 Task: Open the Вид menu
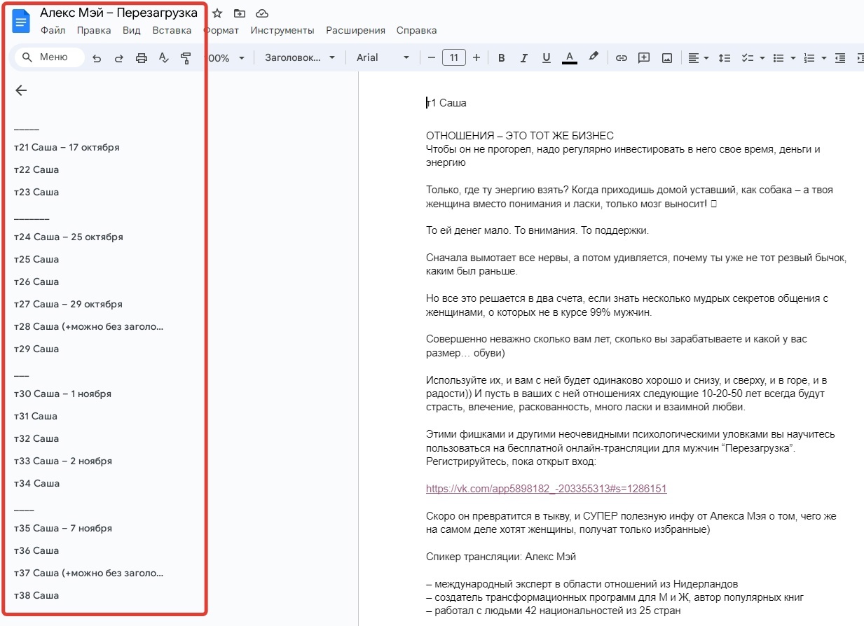tap(132, 30)
